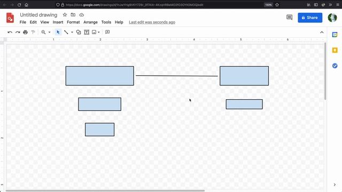Screen dimensions: 342x192
Task: Open the Calendar side panel icon
Action: click(335, 35)
